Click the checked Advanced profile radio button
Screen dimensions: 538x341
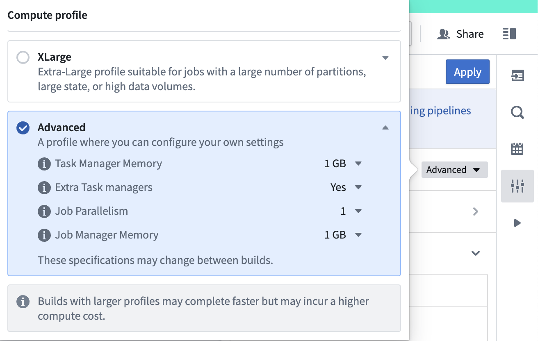coord(23,128)
